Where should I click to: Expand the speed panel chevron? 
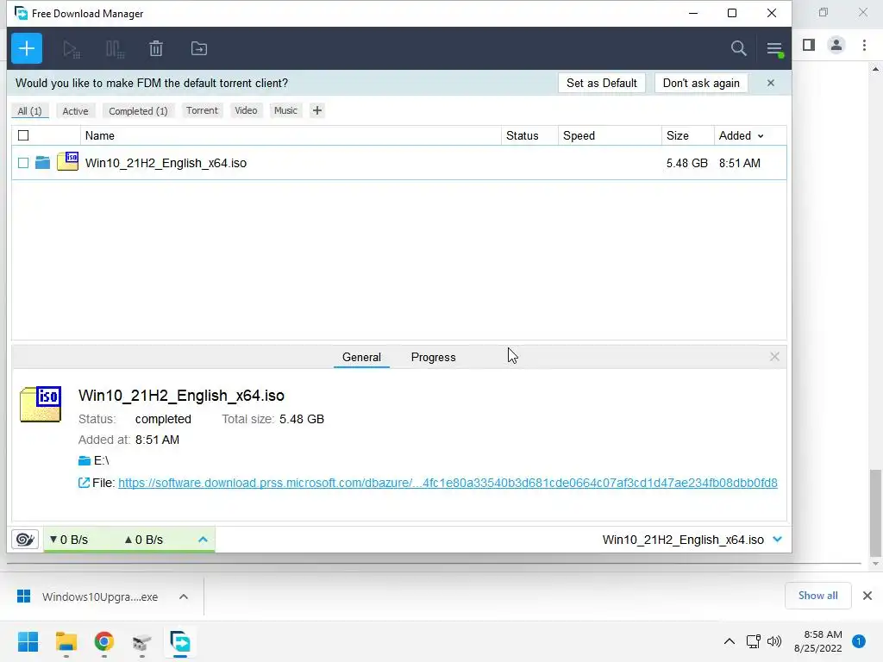pyautogui.click(x=203, y=540)
